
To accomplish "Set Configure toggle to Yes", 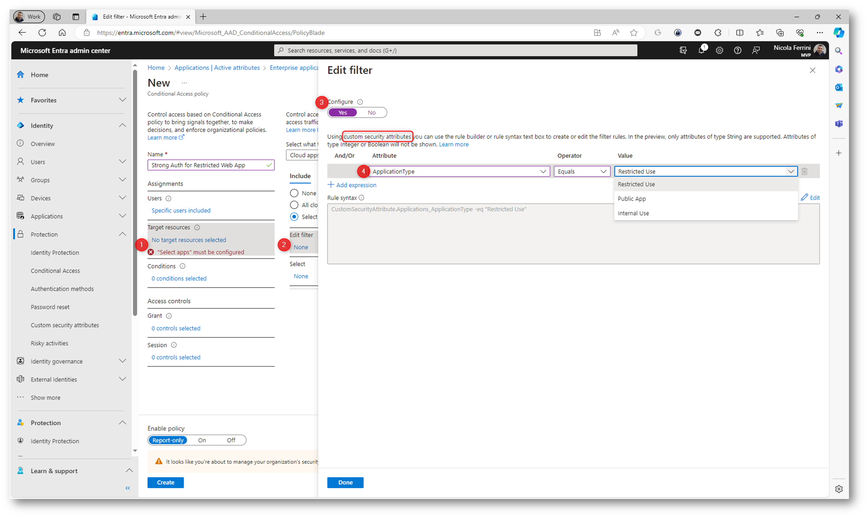I will point(343,112).
